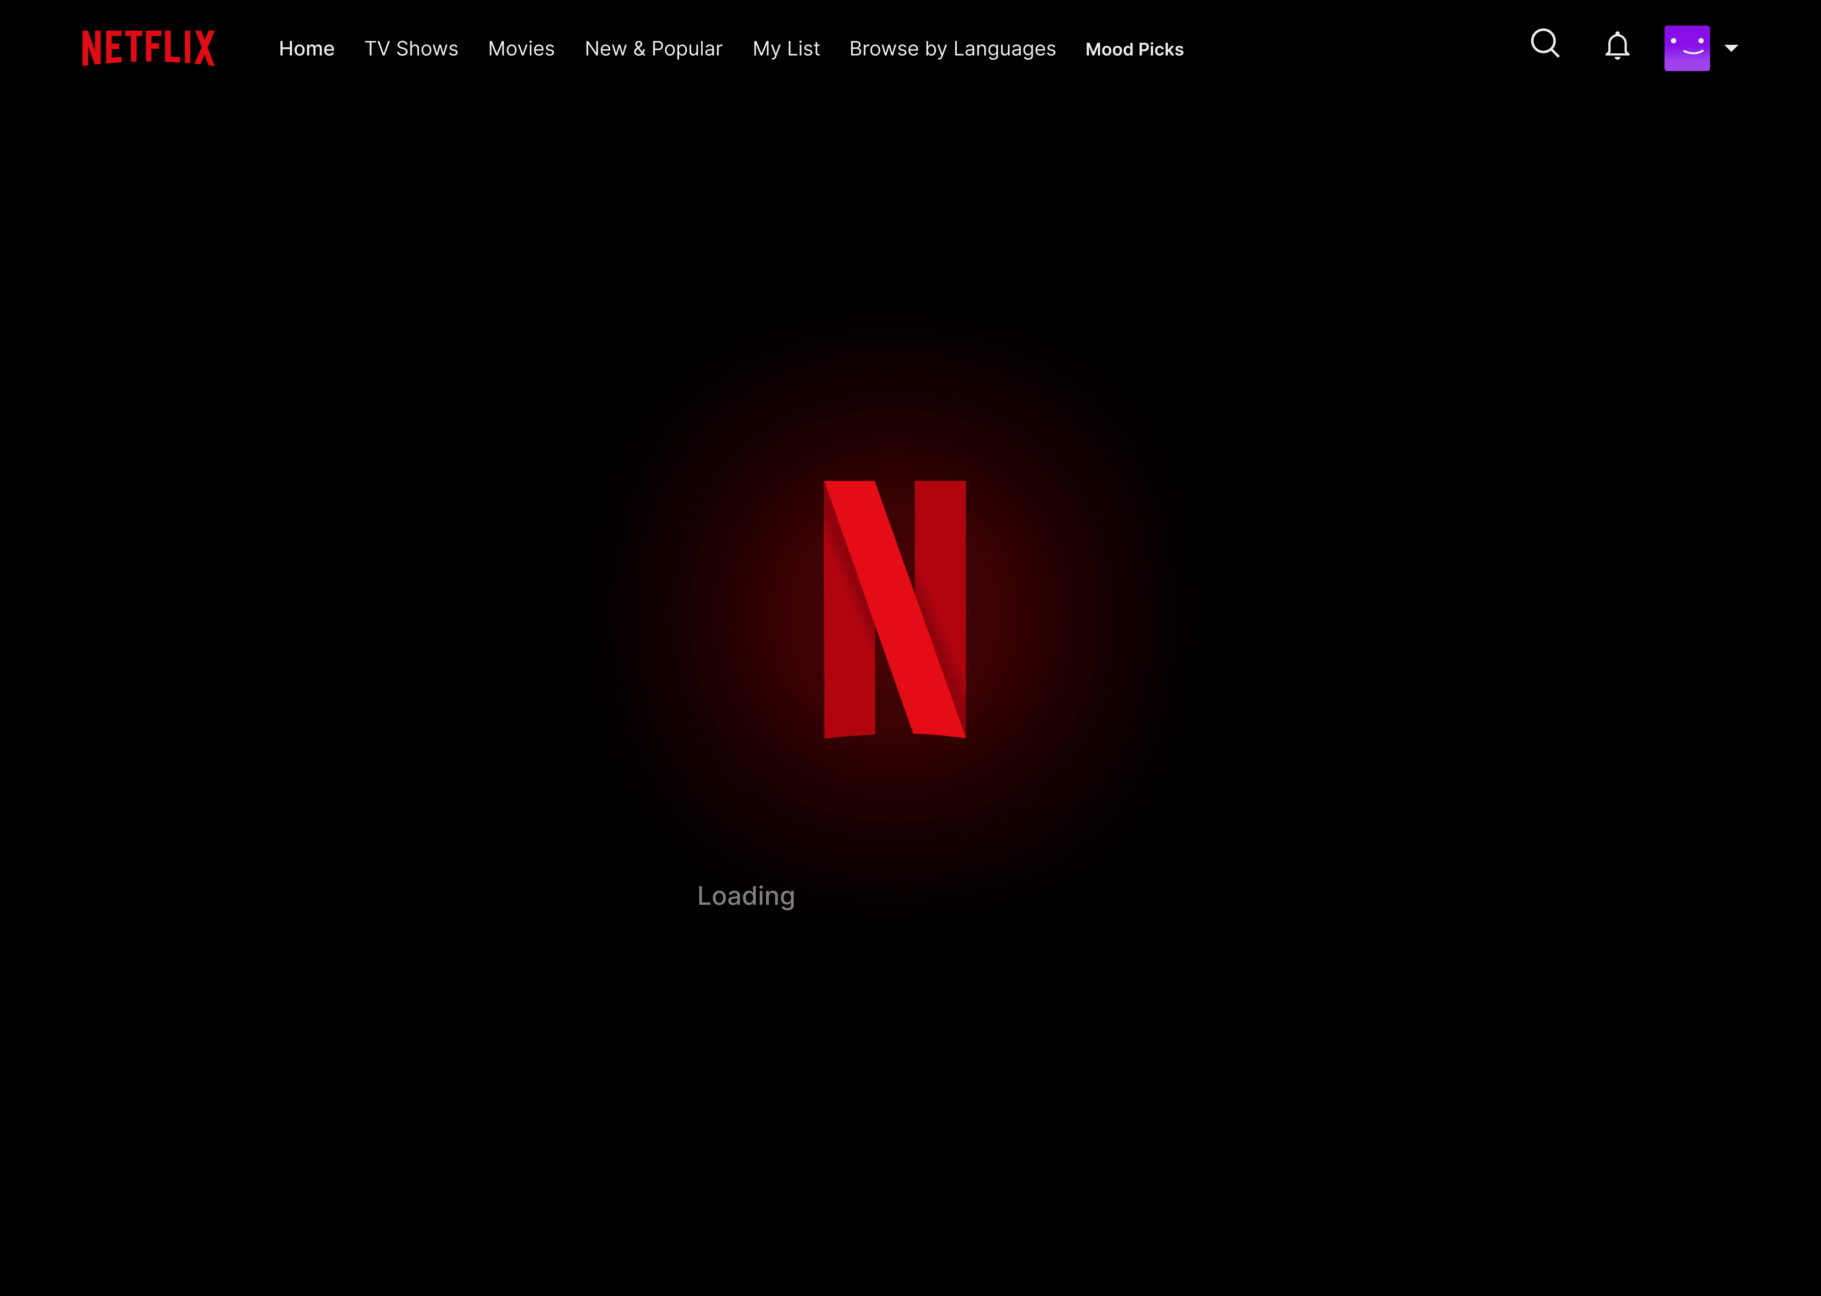This screenshot has height=1296, width=1821.
Task: Switch to Movies in navigation
Action: (x=521, y=49)
